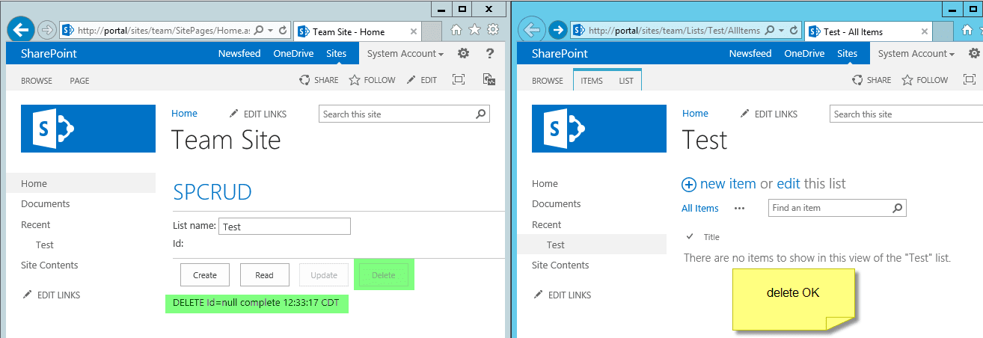
Task: Click Newsfeed in Team Site top bar
Action: click(241, 54)
